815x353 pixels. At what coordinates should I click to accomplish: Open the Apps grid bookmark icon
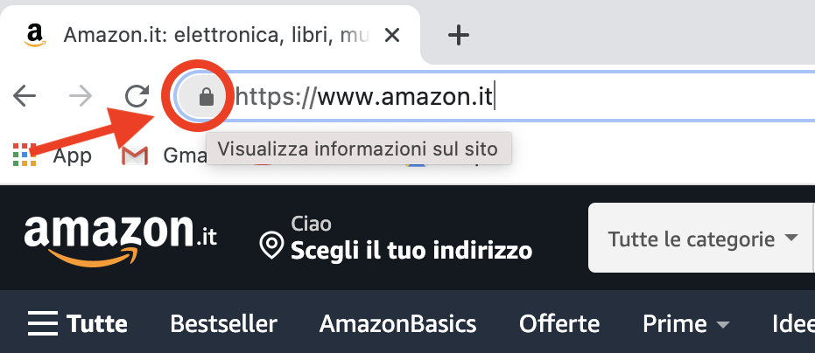[25, 155]
